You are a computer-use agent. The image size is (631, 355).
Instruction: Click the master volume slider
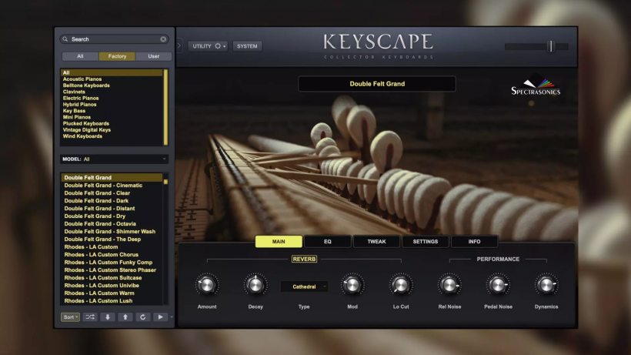550,46
